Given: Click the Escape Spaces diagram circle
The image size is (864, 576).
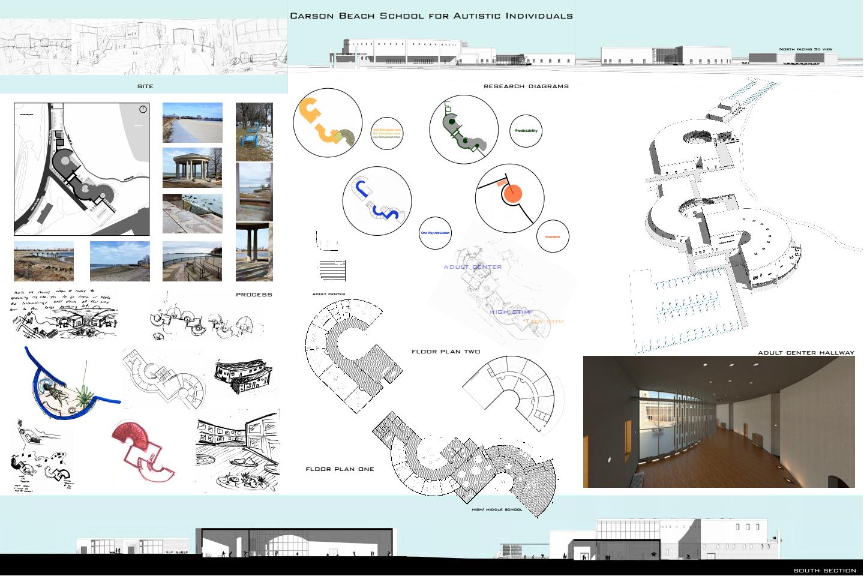Looking at the screenshot, I should (552, 236).
